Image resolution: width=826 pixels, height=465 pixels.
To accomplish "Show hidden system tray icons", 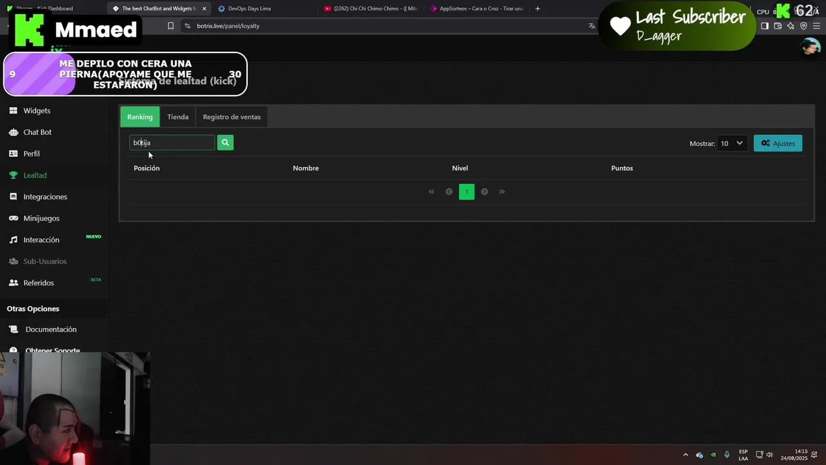I will point(685,455).
